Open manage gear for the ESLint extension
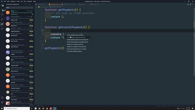Screen dimensions: 195x110 coord(33,14)
